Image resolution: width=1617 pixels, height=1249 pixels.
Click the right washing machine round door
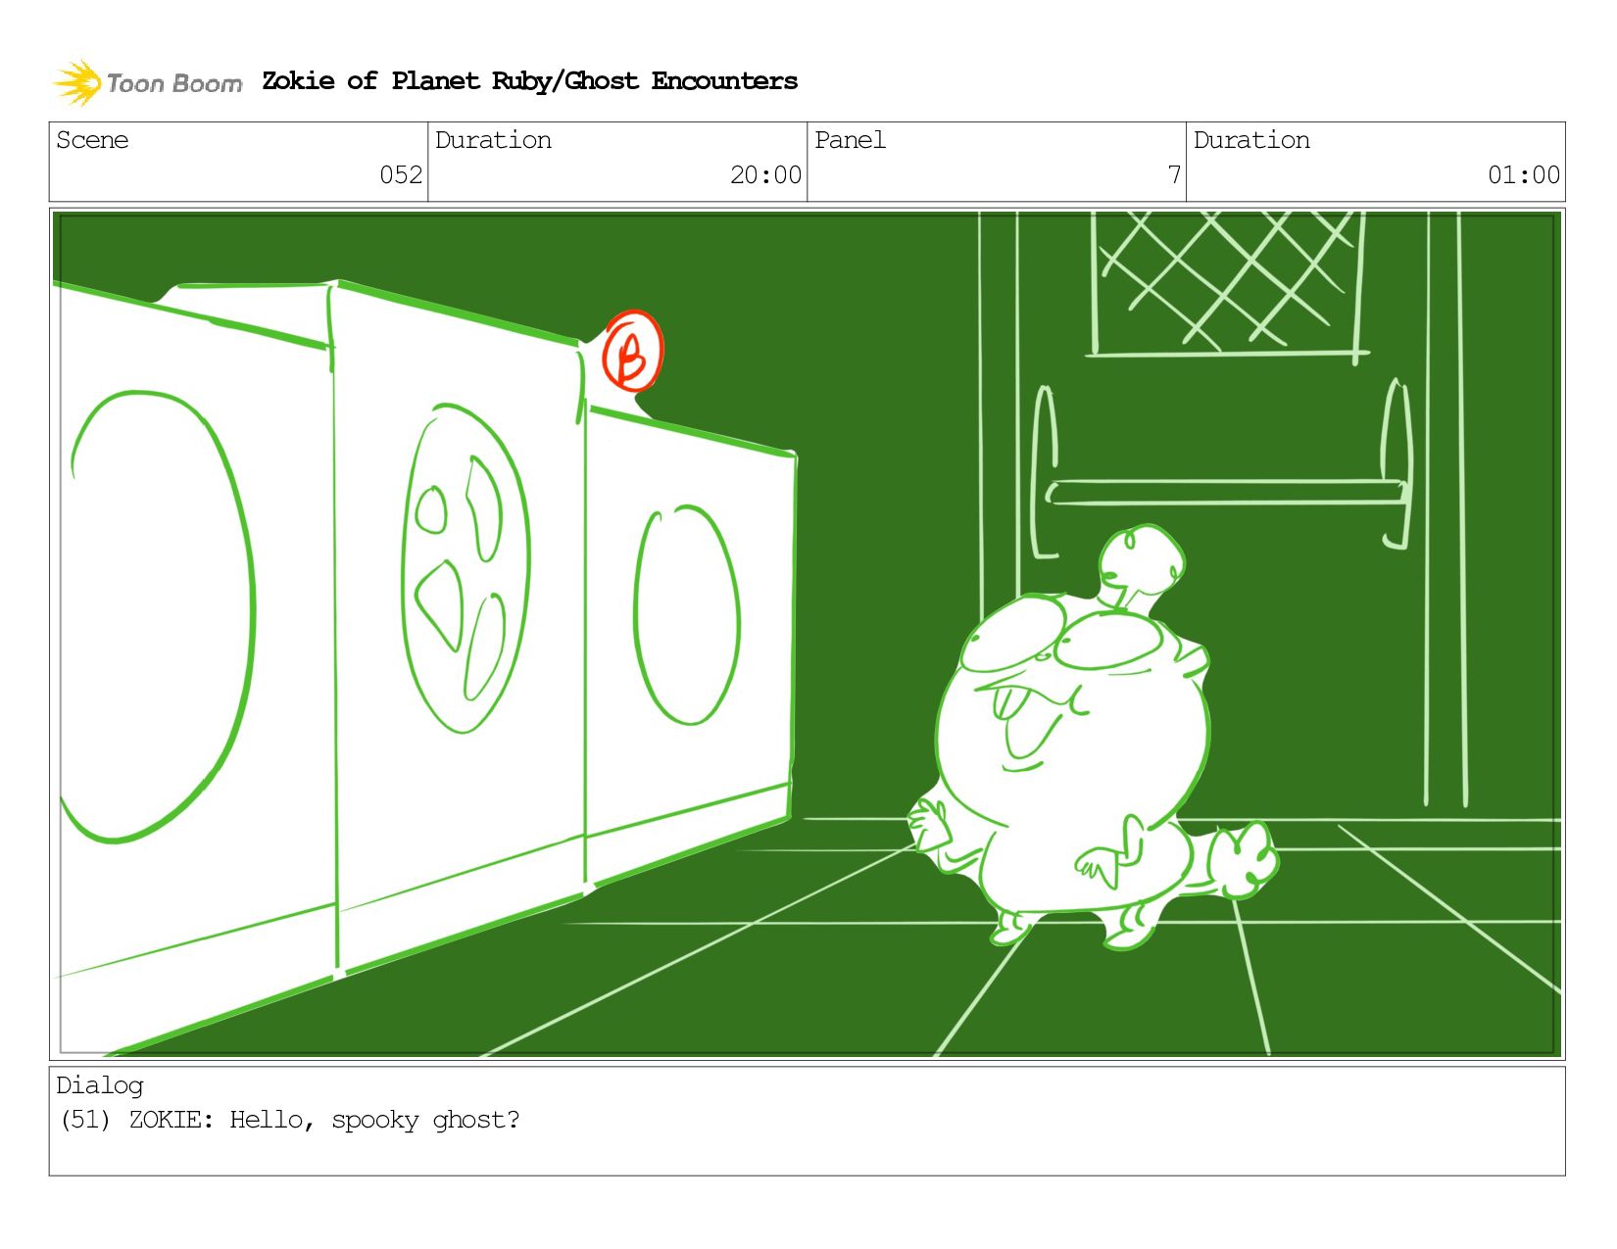click(686, 614)
